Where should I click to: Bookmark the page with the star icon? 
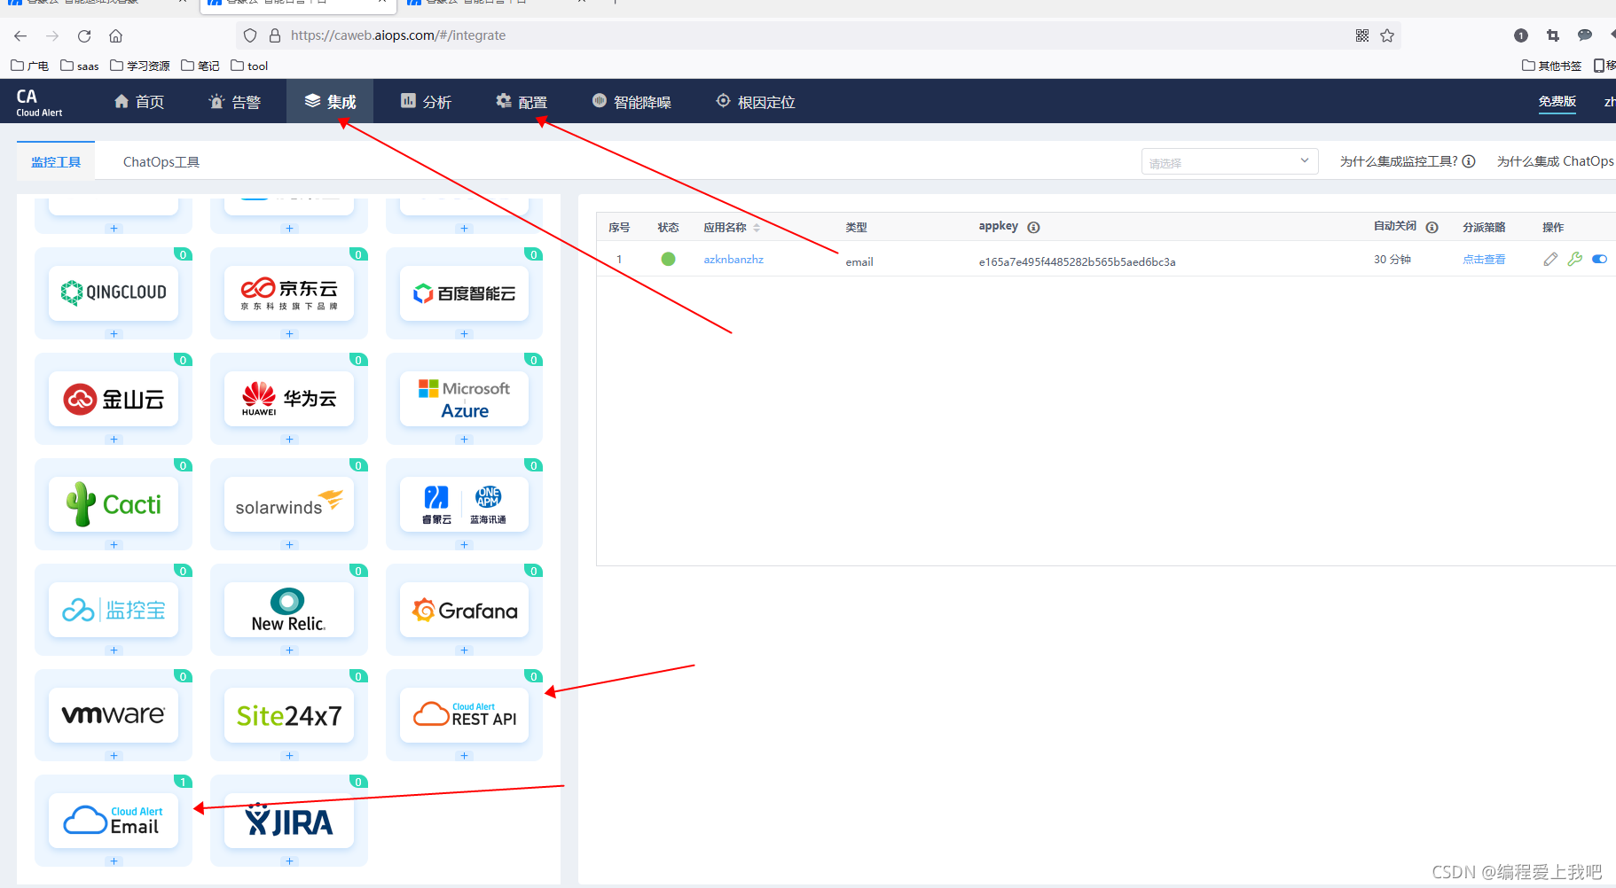click(1387, 35)
